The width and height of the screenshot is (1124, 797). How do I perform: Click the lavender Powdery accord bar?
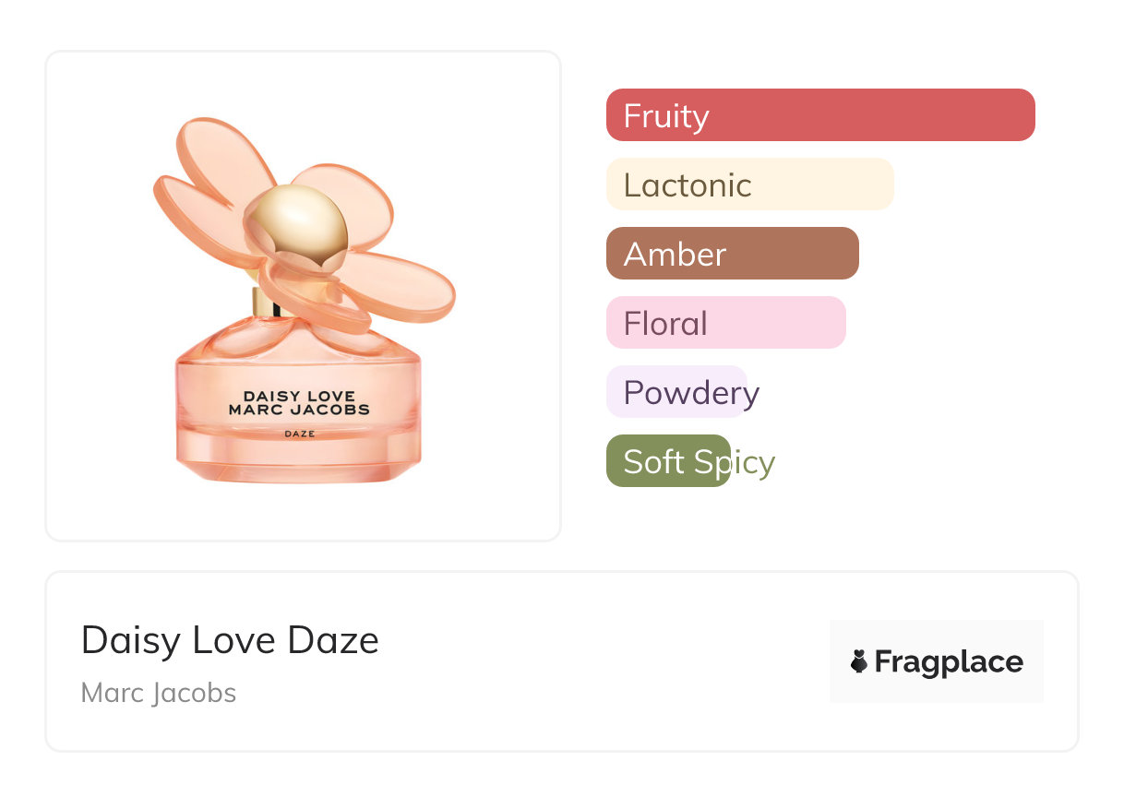pos(676,392)
